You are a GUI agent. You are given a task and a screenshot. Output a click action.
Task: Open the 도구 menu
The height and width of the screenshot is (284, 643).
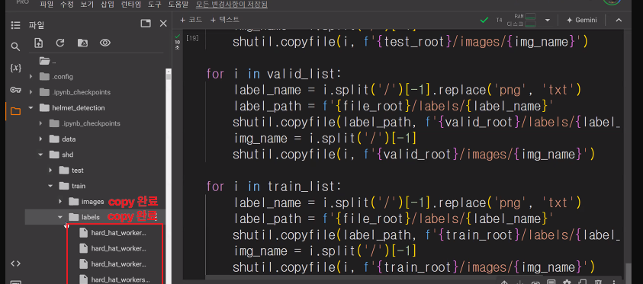(x=155, y=5)
